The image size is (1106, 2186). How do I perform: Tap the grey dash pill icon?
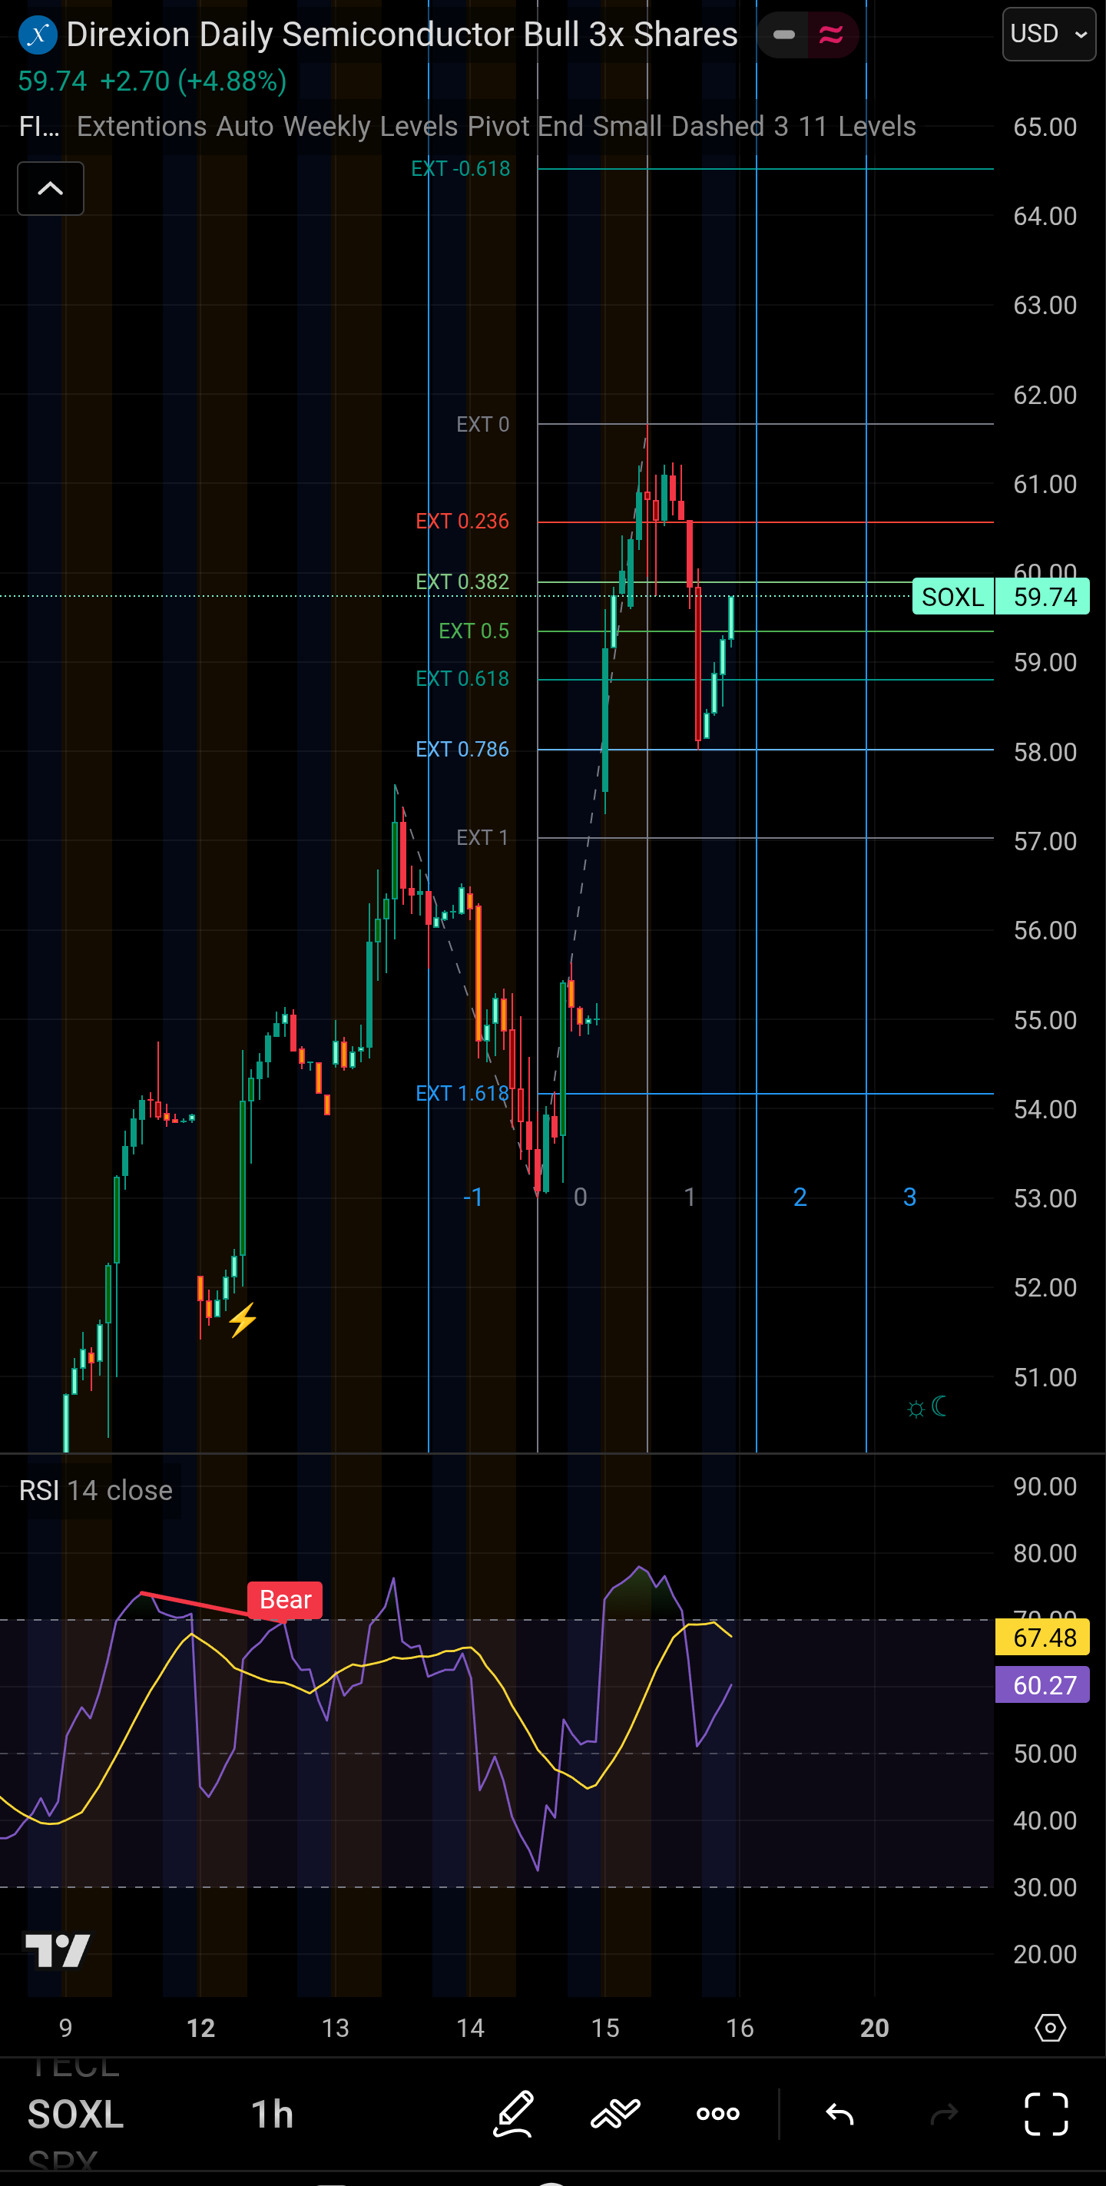pyautogui.click(x=783, y=35)
